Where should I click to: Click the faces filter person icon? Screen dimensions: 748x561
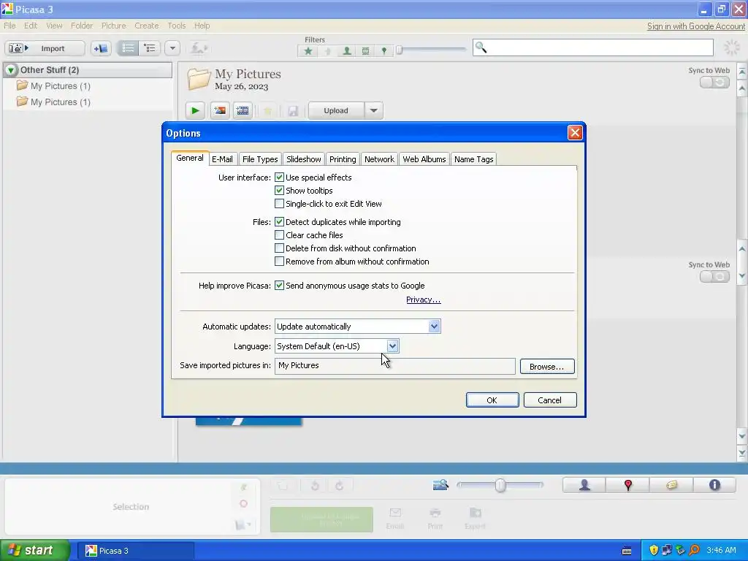347,51
